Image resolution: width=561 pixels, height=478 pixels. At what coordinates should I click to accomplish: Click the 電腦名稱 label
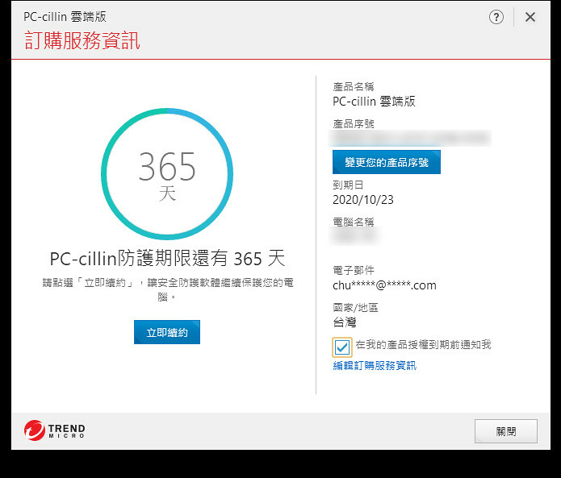coord(353,222)
